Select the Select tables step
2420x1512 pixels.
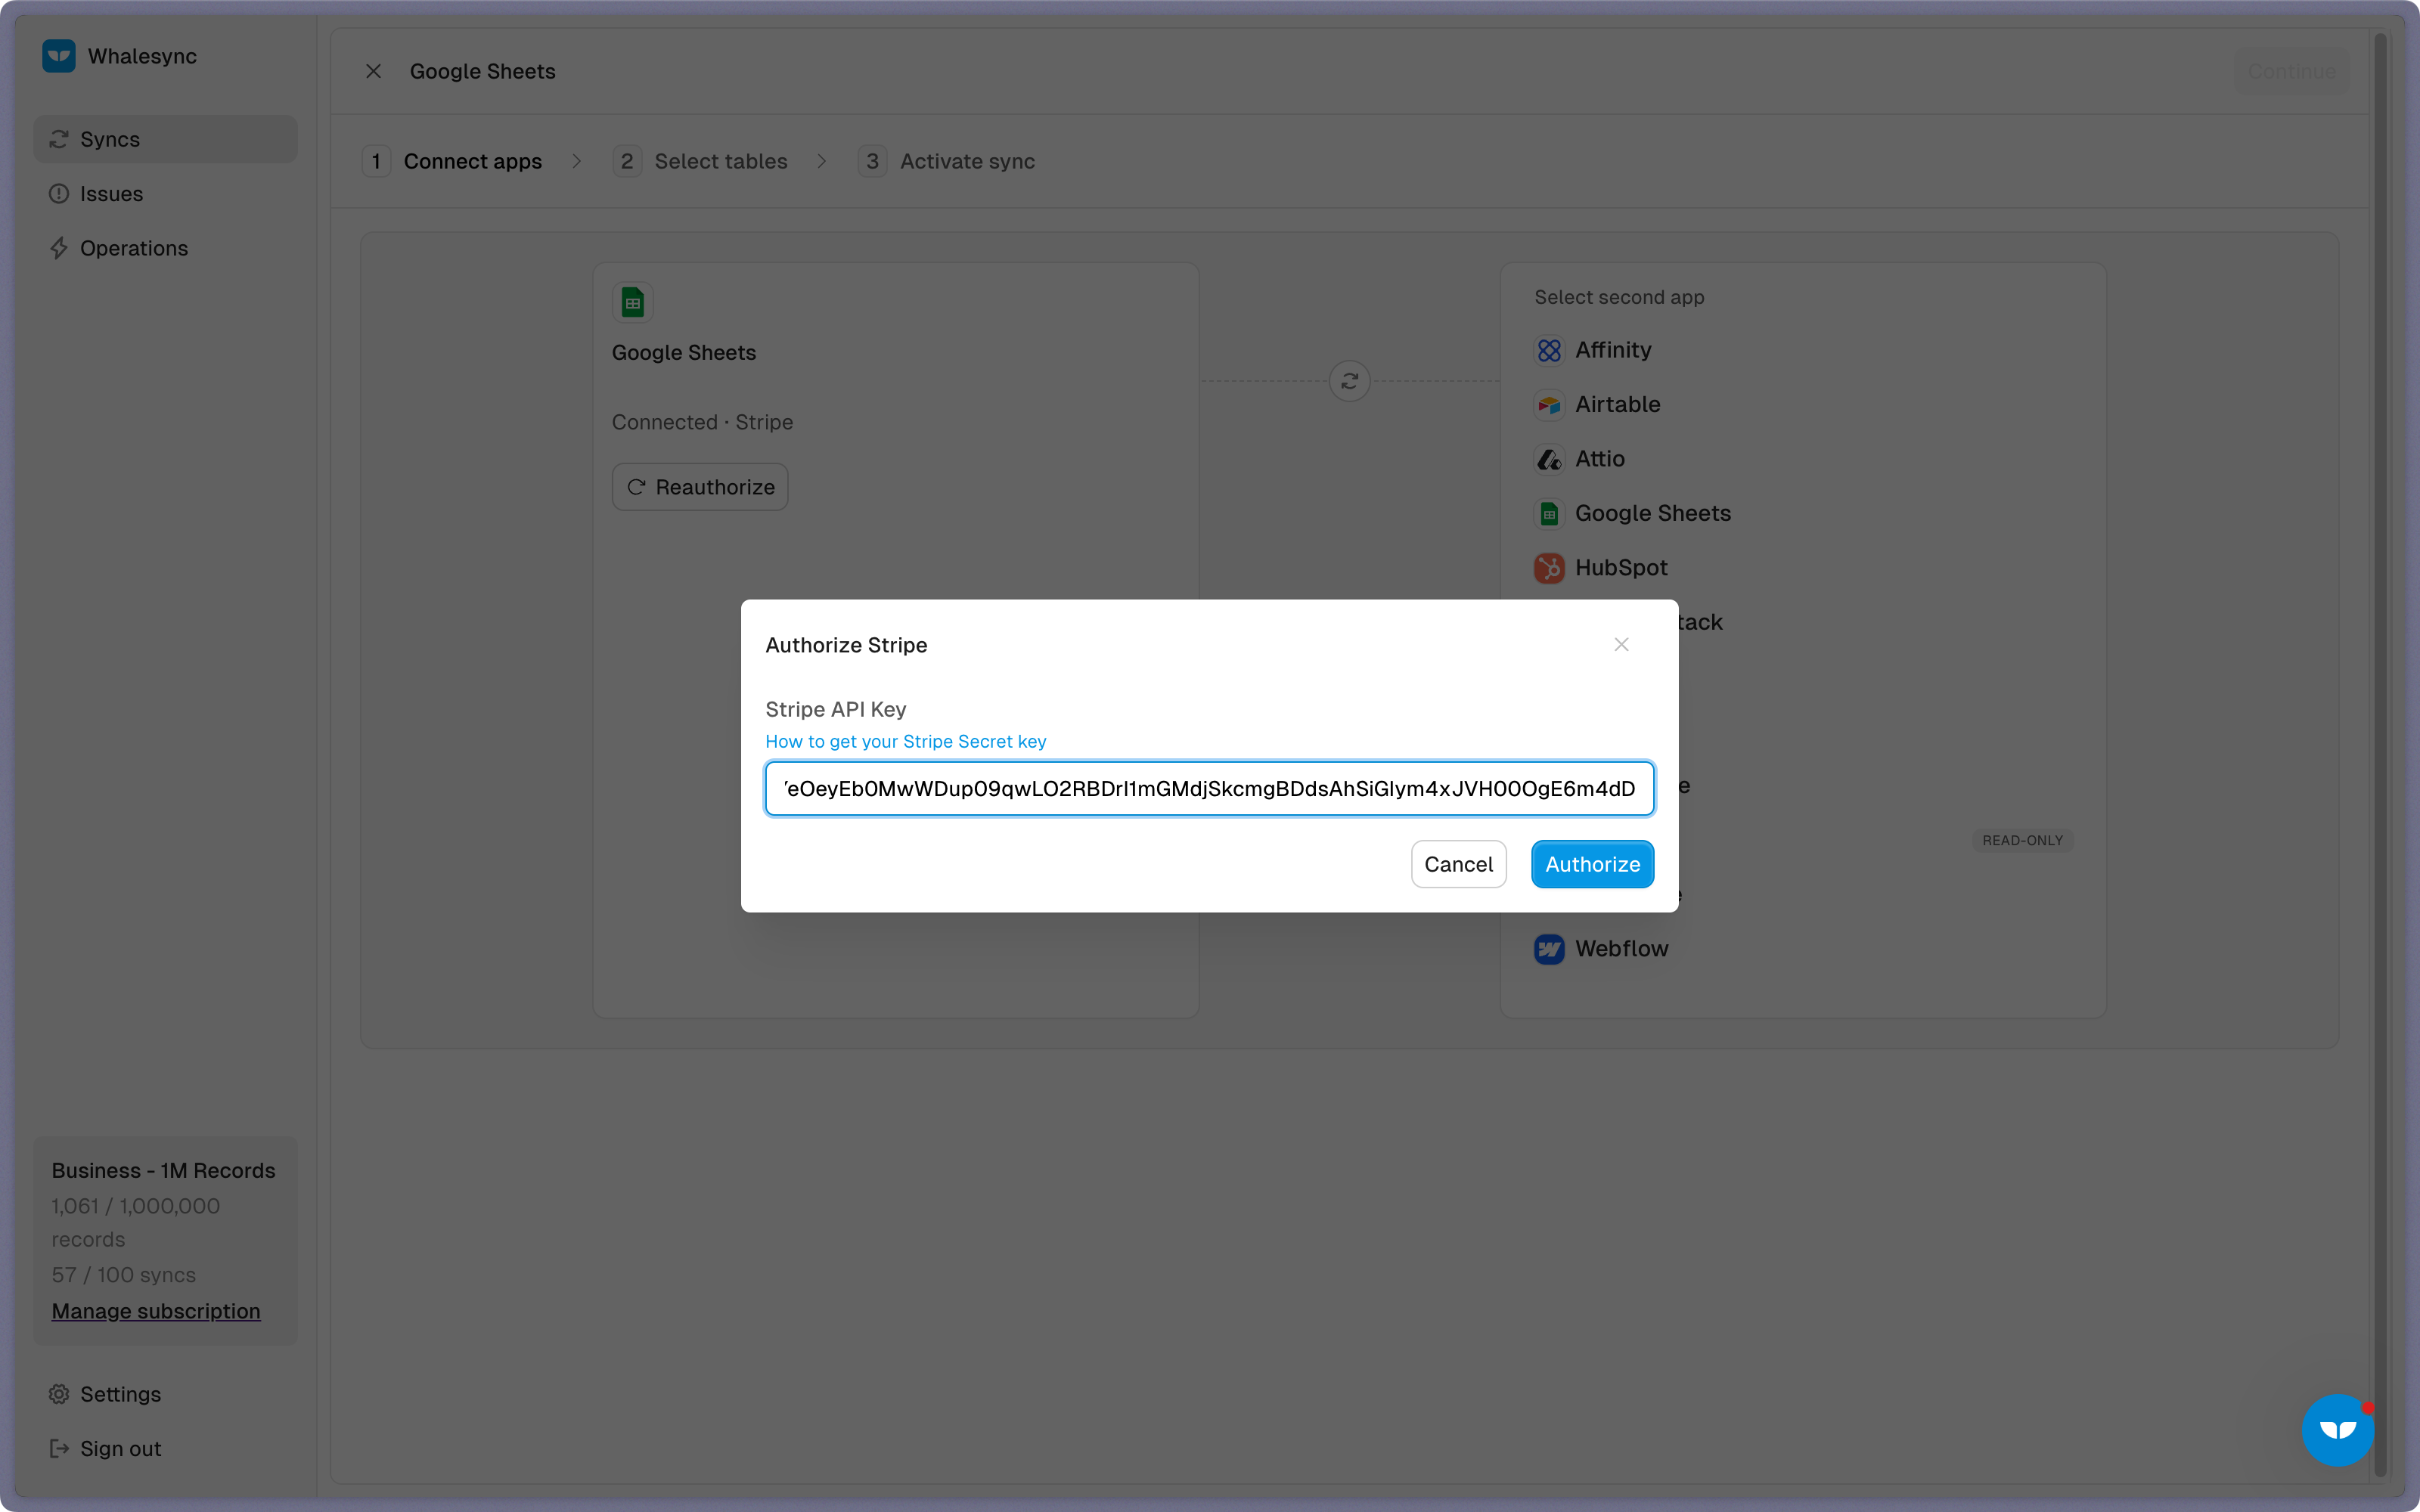701,161
